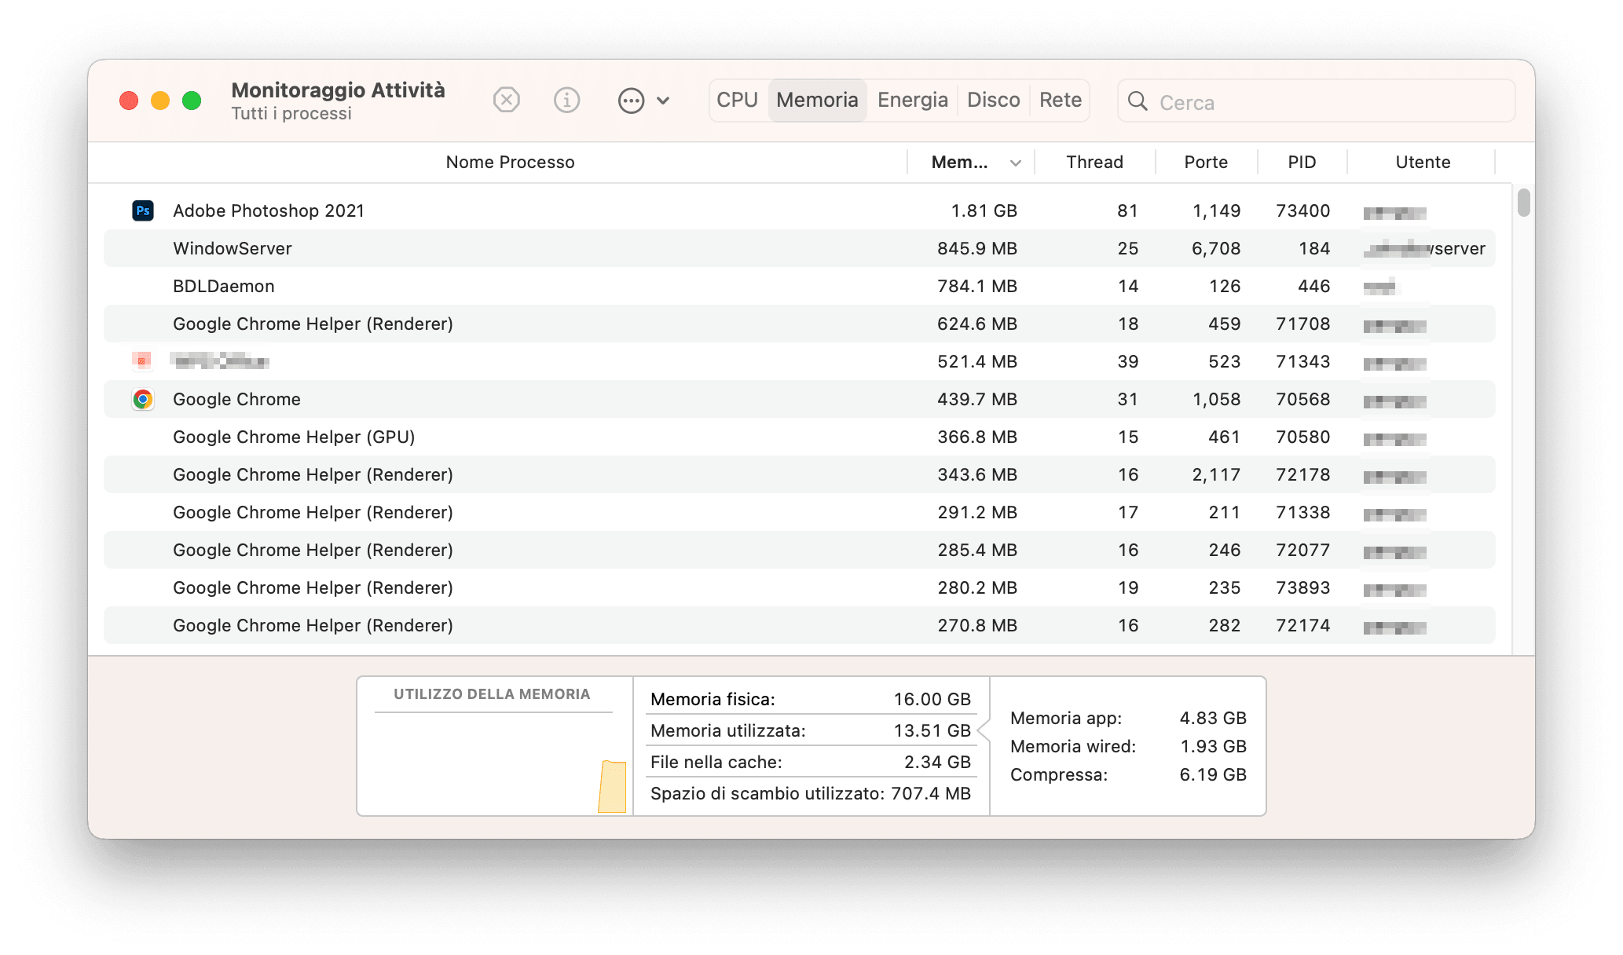The width and height of the screenshot is (1623, 955).
Task: Click the 2,117 ports value
Action: click(1216, 474)
